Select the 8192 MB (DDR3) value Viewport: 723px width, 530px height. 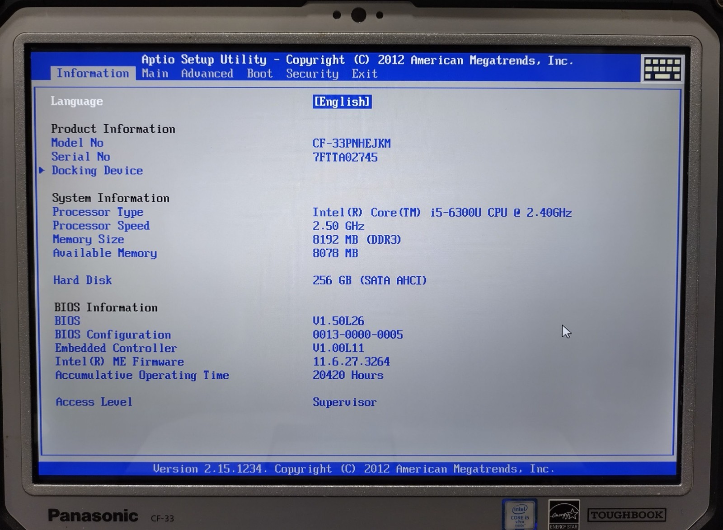(x=357, y=239)
